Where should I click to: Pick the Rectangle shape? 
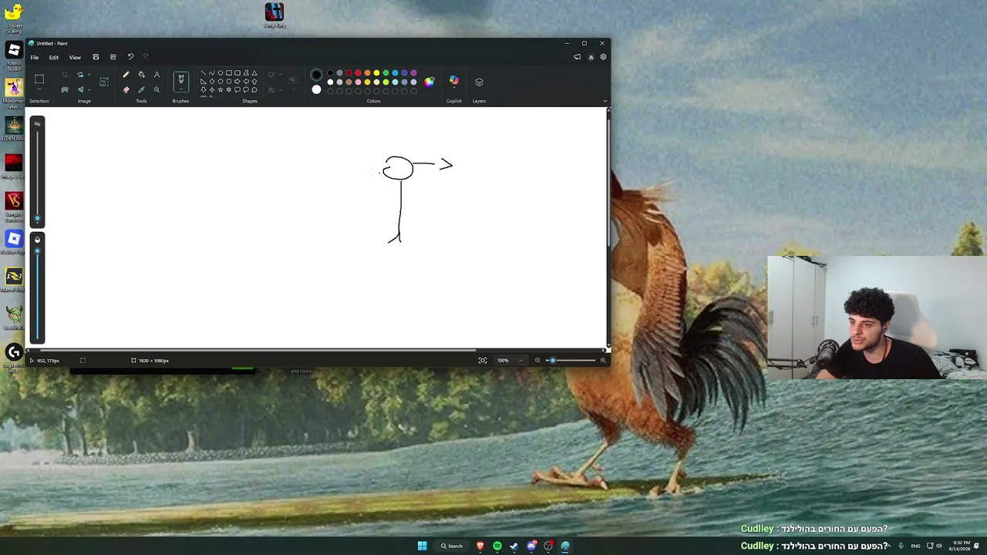[x=229, y=73]
